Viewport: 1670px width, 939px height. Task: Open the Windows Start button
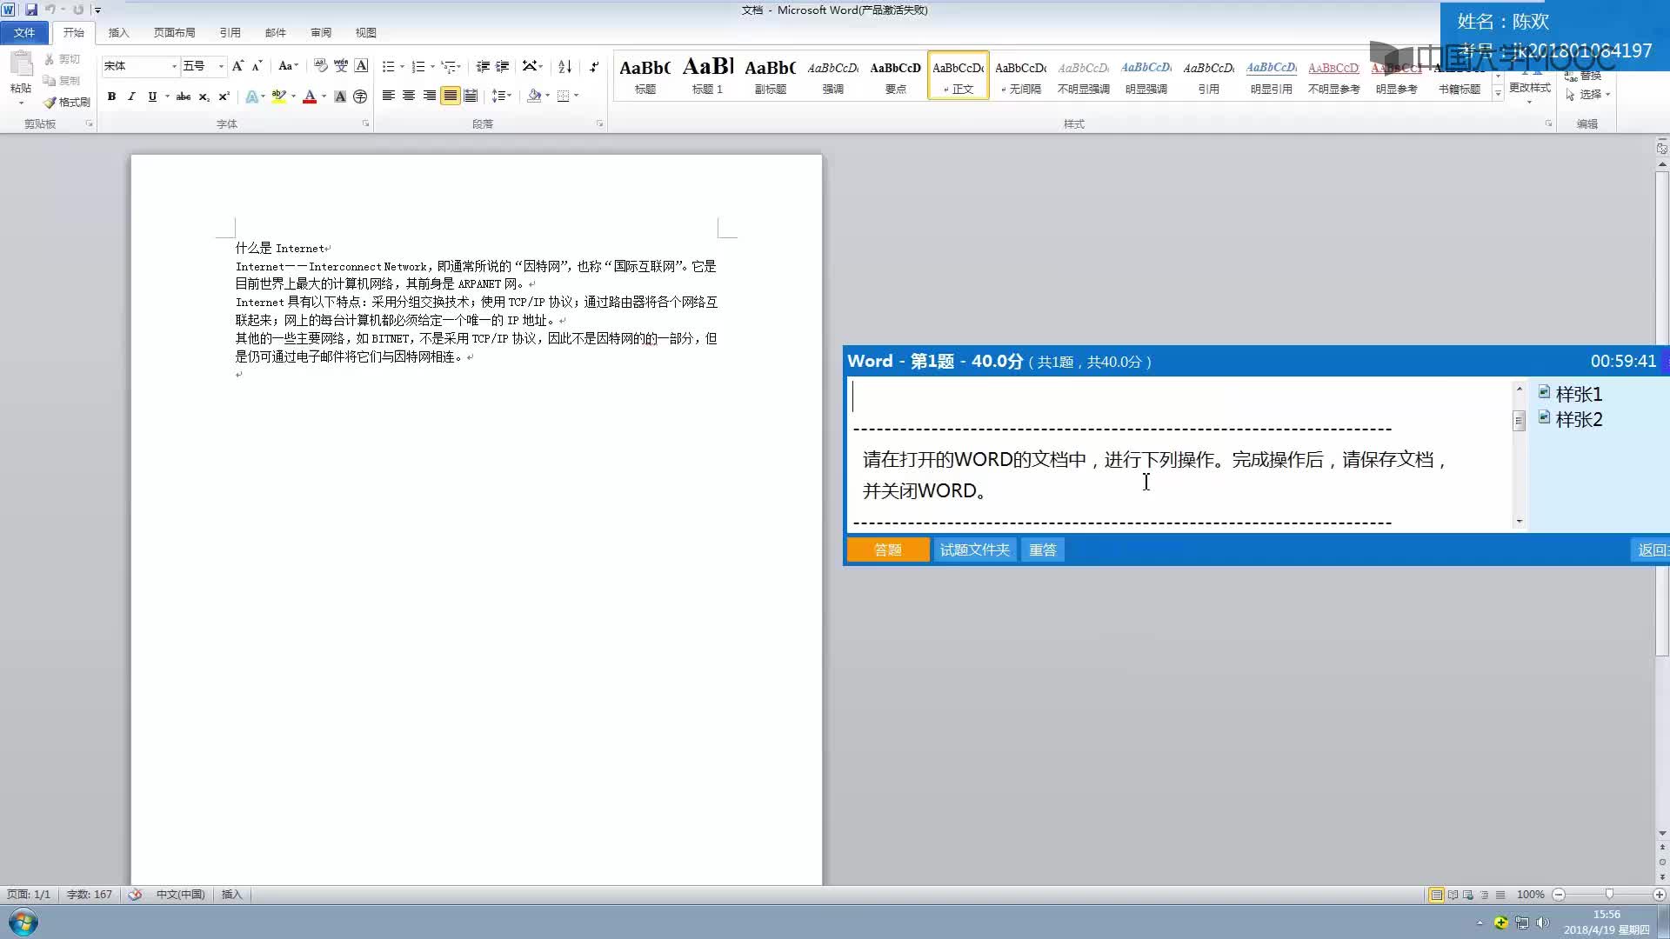coord(23,922)
